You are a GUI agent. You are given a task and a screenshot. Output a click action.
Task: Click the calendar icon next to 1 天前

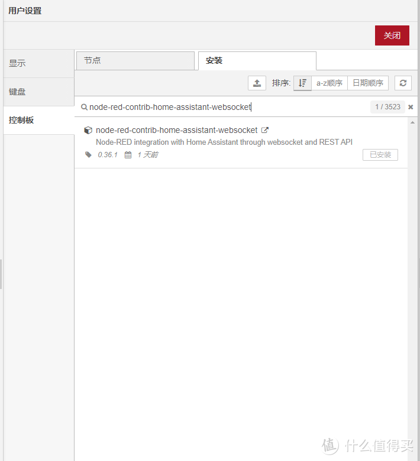pyautogui.click(x=128, y=155)
